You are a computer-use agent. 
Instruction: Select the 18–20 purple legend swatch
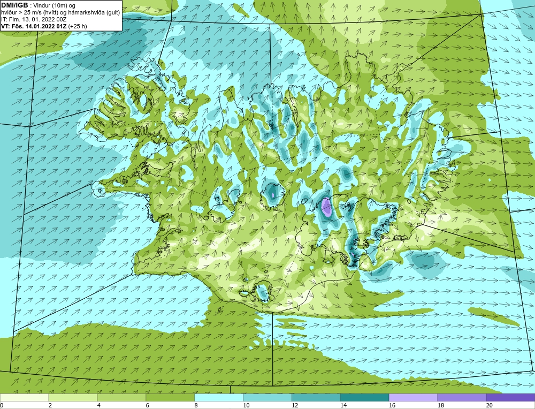(462, 397)
